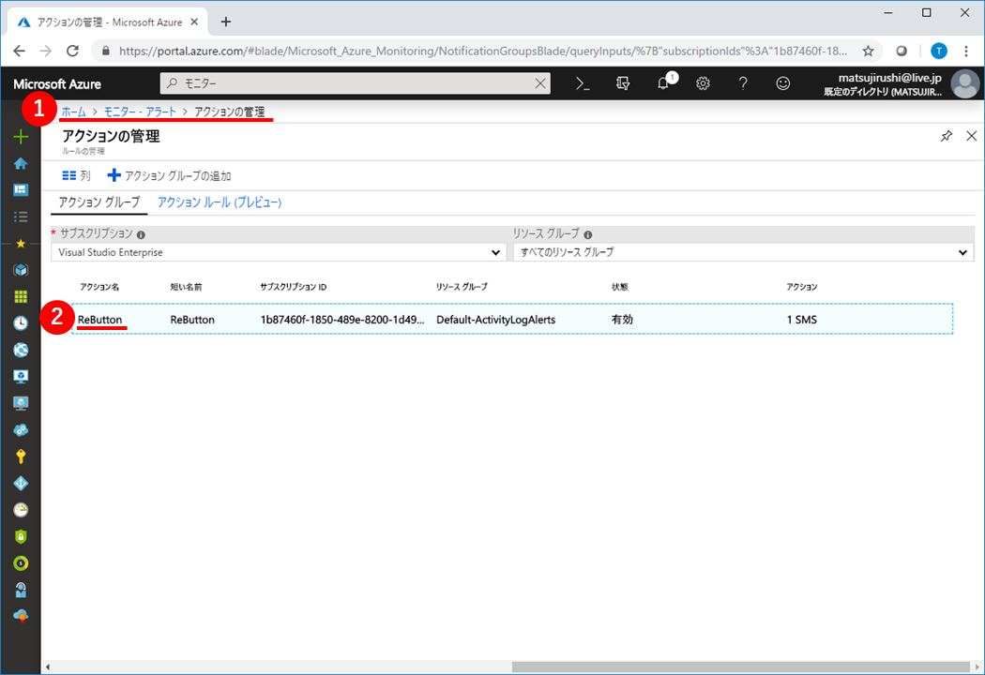Click the feedback smiley icon

pos(782,83)
